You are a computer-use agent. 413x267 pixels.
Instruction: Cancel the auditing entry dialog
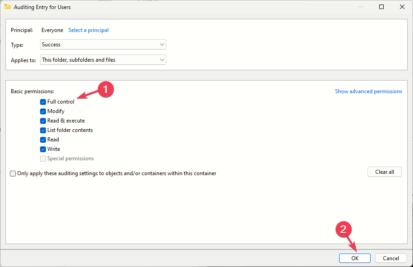click(391, 258)
